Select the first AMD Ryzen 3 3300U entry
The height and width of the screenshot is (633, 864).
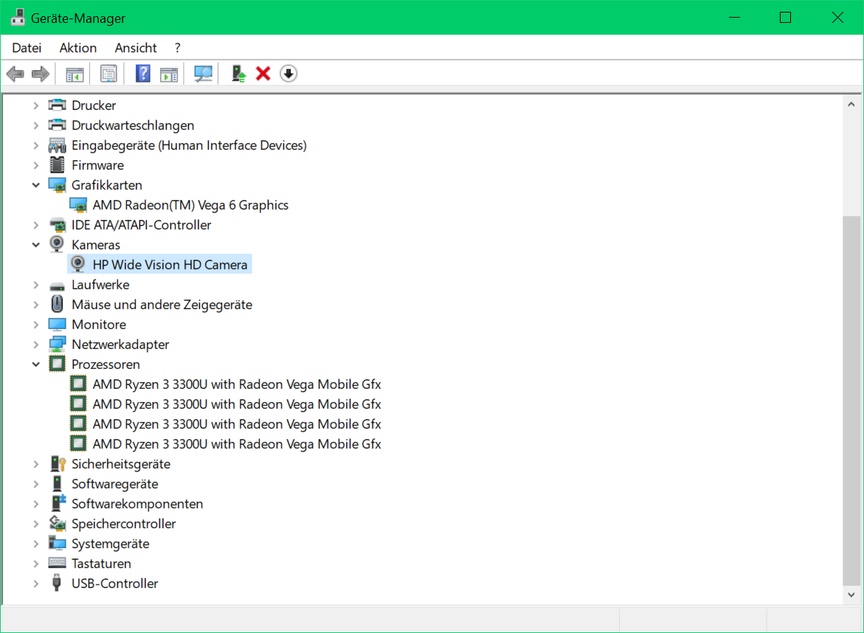click(236, 384)
